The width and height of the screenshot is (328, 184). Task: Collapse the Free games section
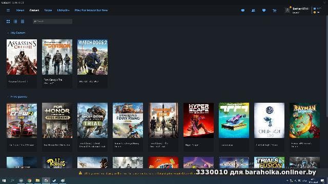(8, 97)
